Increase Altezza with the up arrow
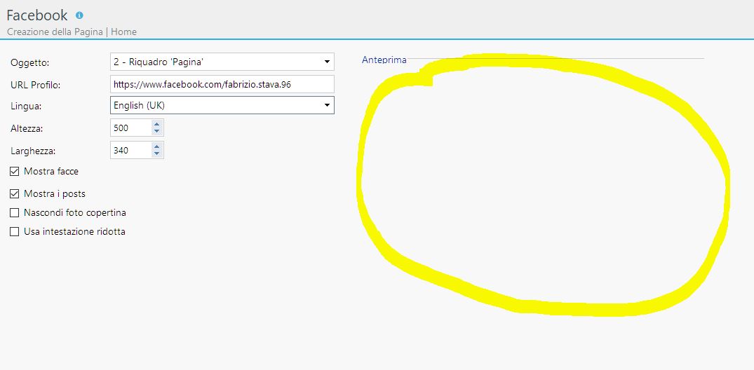Viewport: 754px width, 370px height. [156, 124]
